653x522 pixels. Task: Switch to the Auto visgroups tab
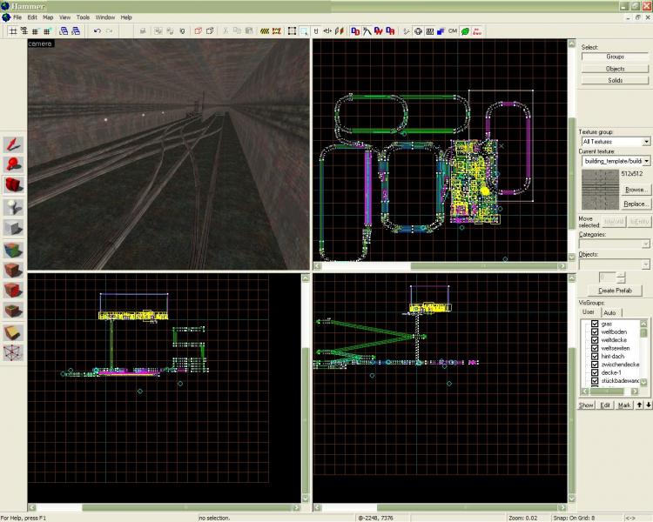609,312
